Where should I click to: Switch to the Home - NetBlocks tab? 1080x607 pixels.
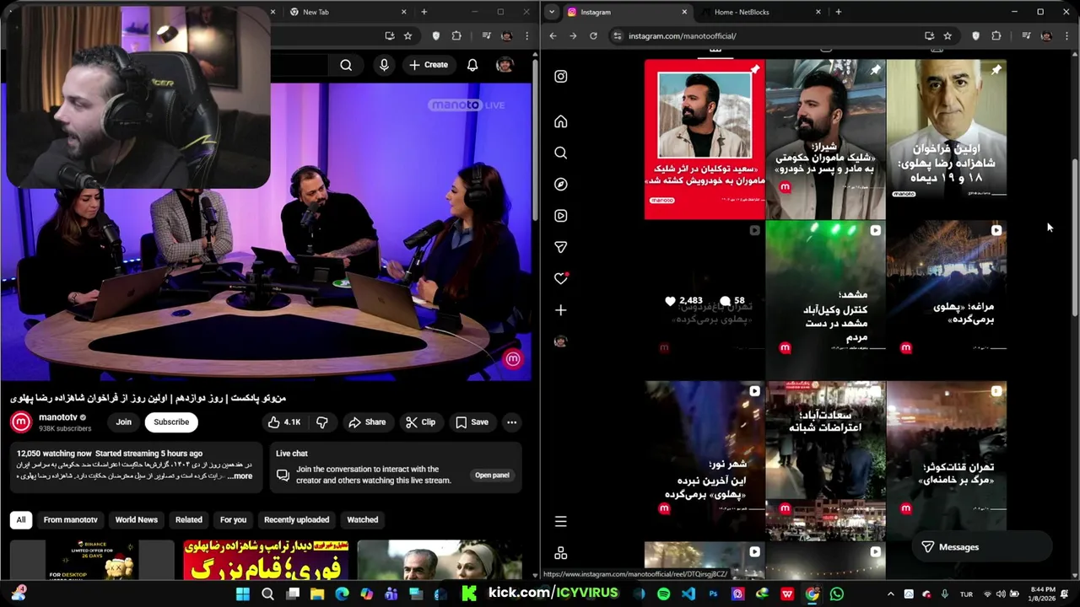point(761,12)
